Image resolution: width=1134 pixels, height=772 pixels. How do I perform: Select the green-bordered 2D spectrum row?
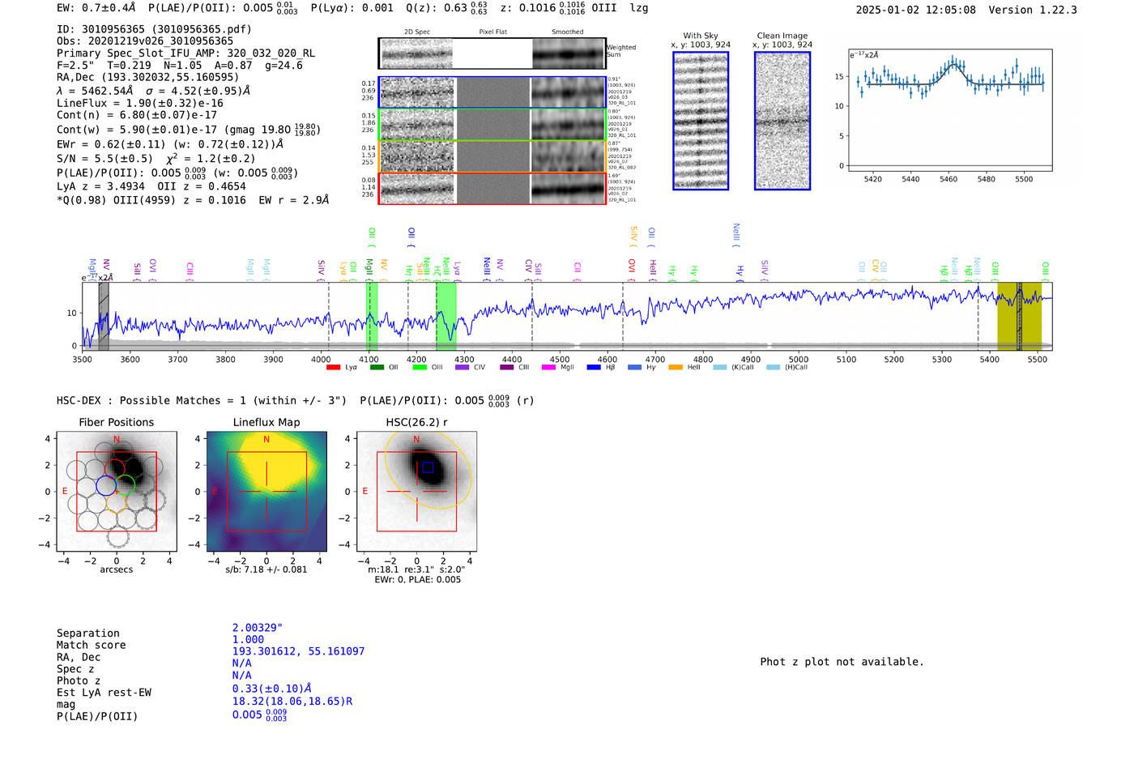click(492, 125)
